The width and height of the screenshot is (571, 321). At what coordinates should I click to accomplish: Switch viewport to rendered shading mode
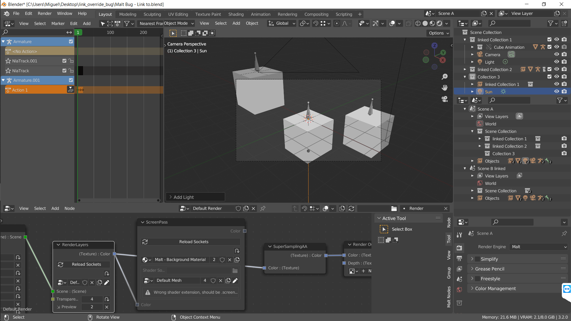click(440, 23)
